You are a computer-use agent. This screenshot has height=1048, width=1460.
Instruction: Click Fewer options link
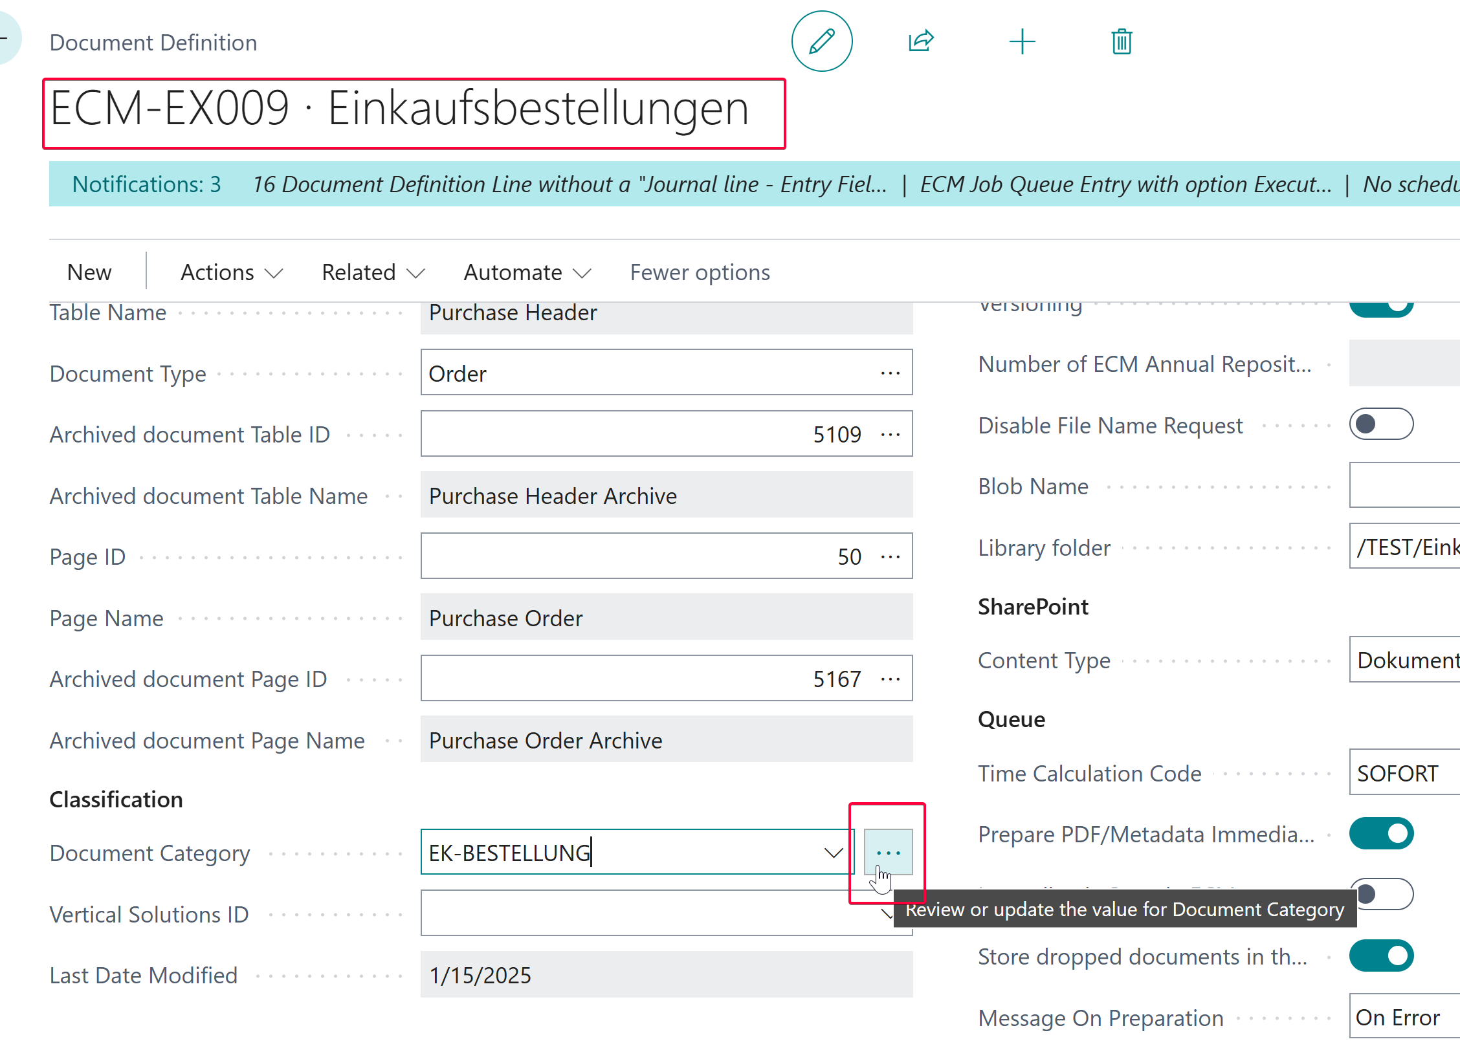[x=700, y=272]
